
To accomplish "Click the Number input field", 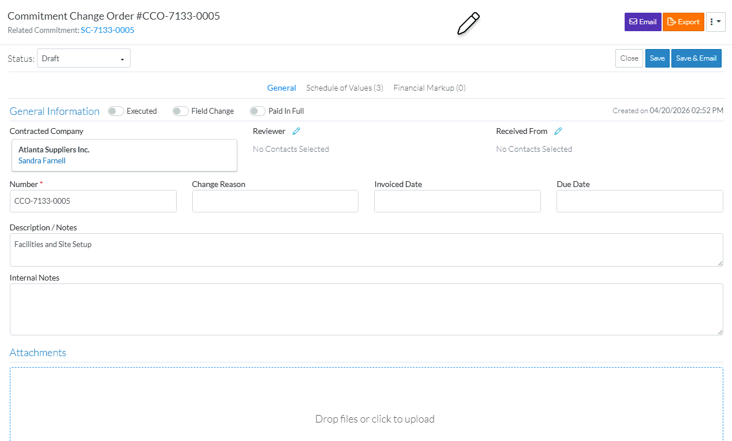I will 93,201.
